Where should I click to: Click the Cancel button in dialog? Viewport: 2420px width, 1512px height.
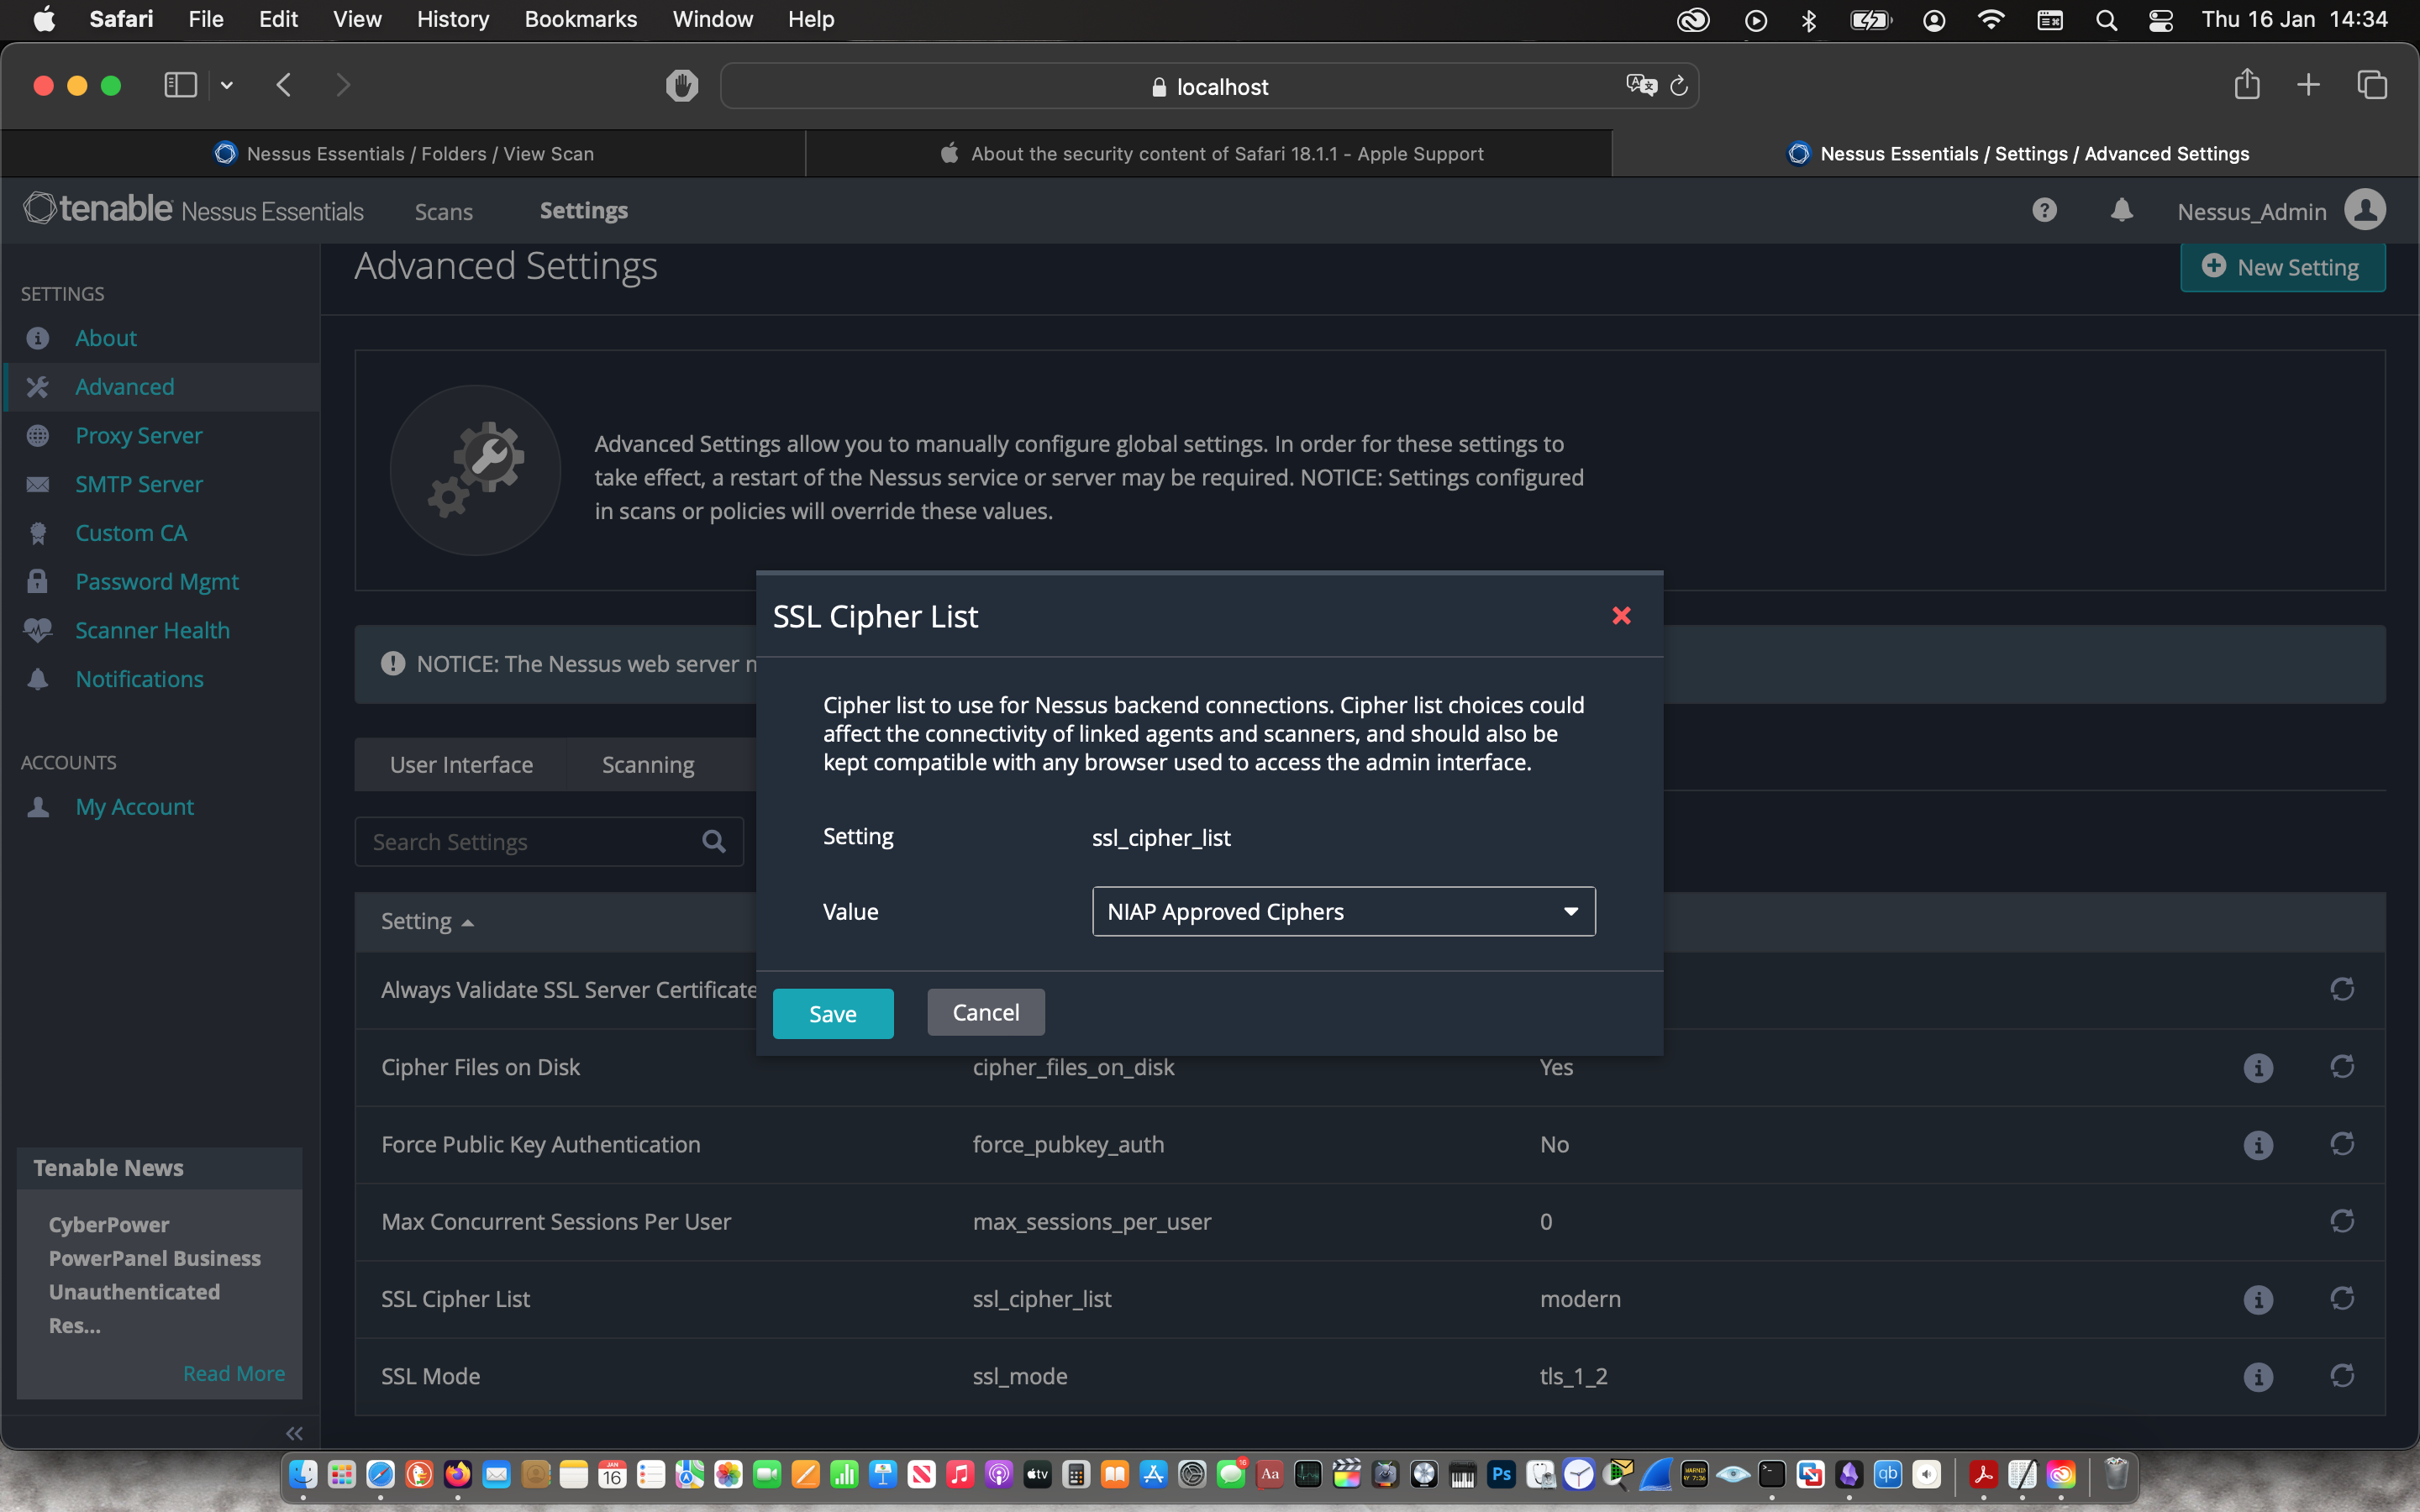pyautogui.click(x=985, y=1012)
